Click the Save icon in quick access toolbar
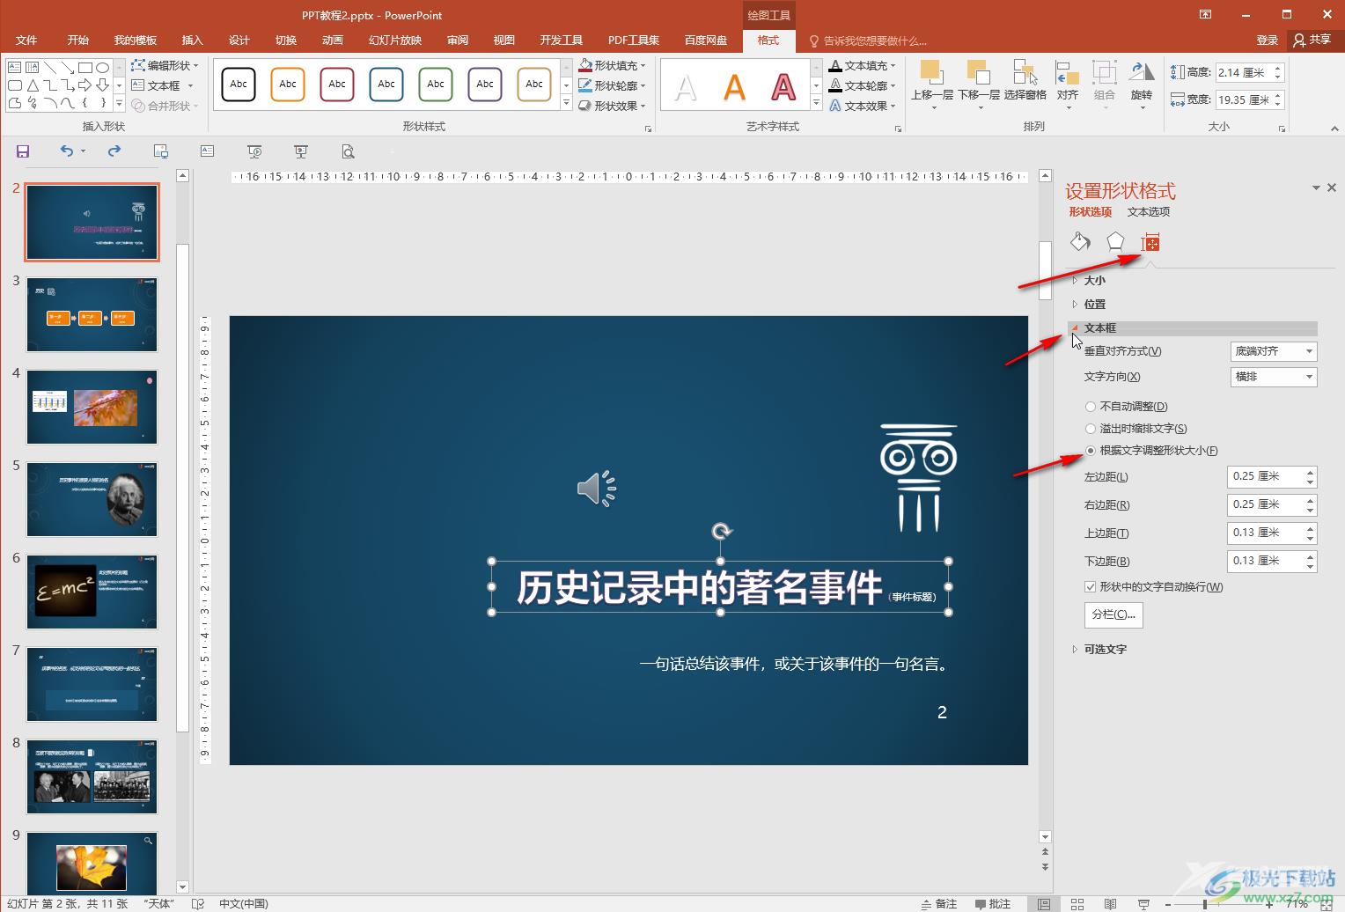 (23, 151)
